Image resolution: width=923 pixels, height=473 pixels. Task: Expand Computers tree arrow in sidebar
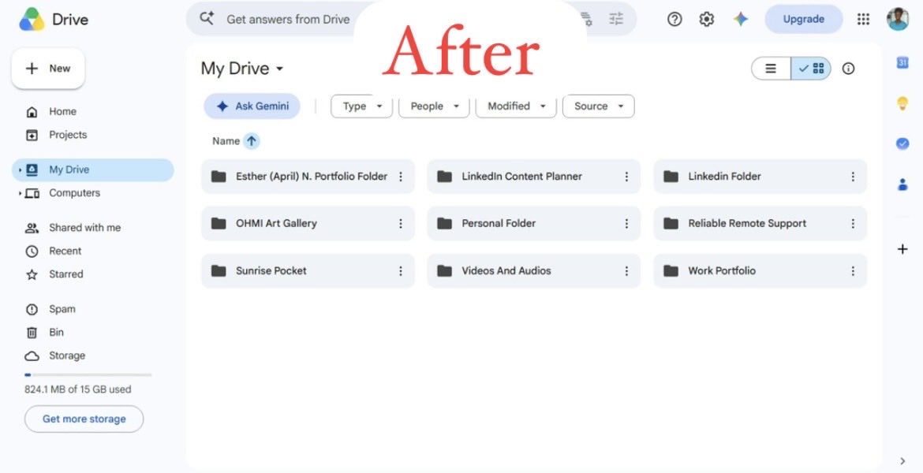tap(20, 193)
